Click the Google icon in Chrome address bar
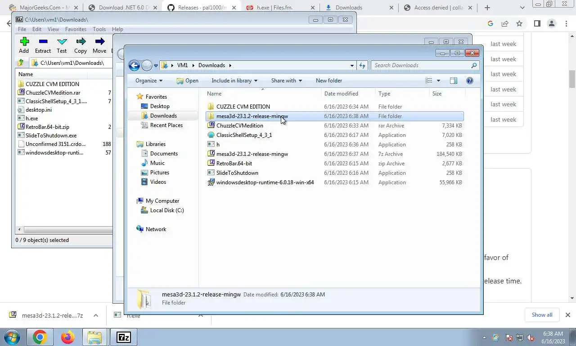This screenshot has height=346, width=576. click(x=490, y=24)
